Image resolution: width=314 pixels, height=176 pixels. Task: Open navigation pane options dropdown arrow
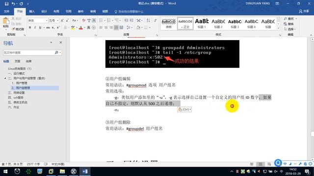[x=51, y=43]
